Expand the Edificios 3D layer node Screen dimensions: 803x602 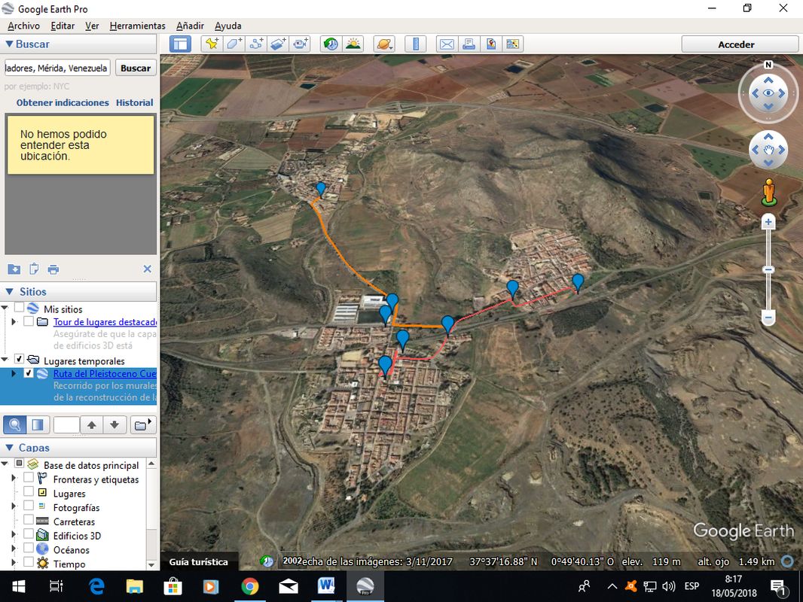click(x=14, y=534)
